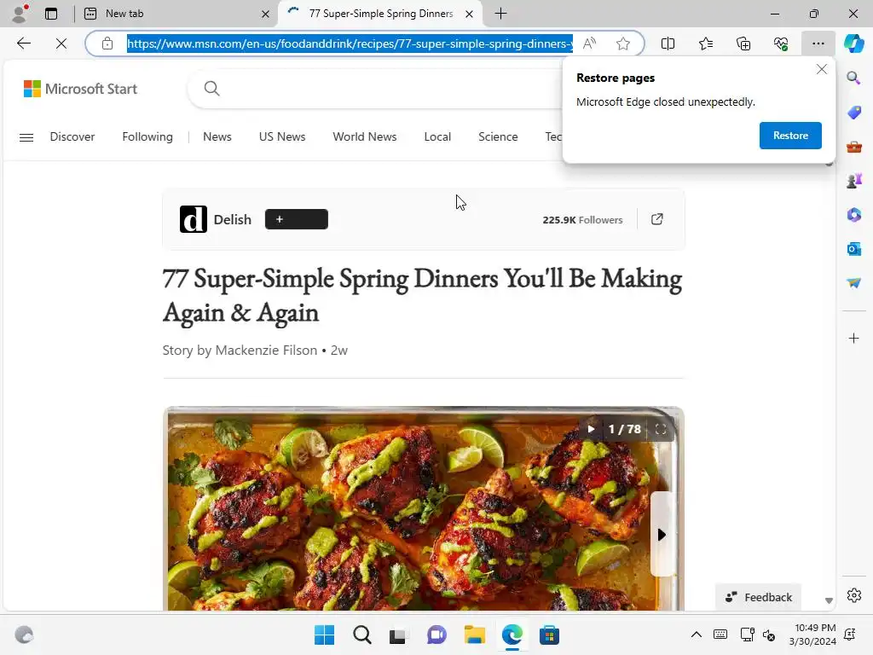Screen dimensions: 873x655
Task: Click the Edge icon on the taskbar
Action: [512, 635]
